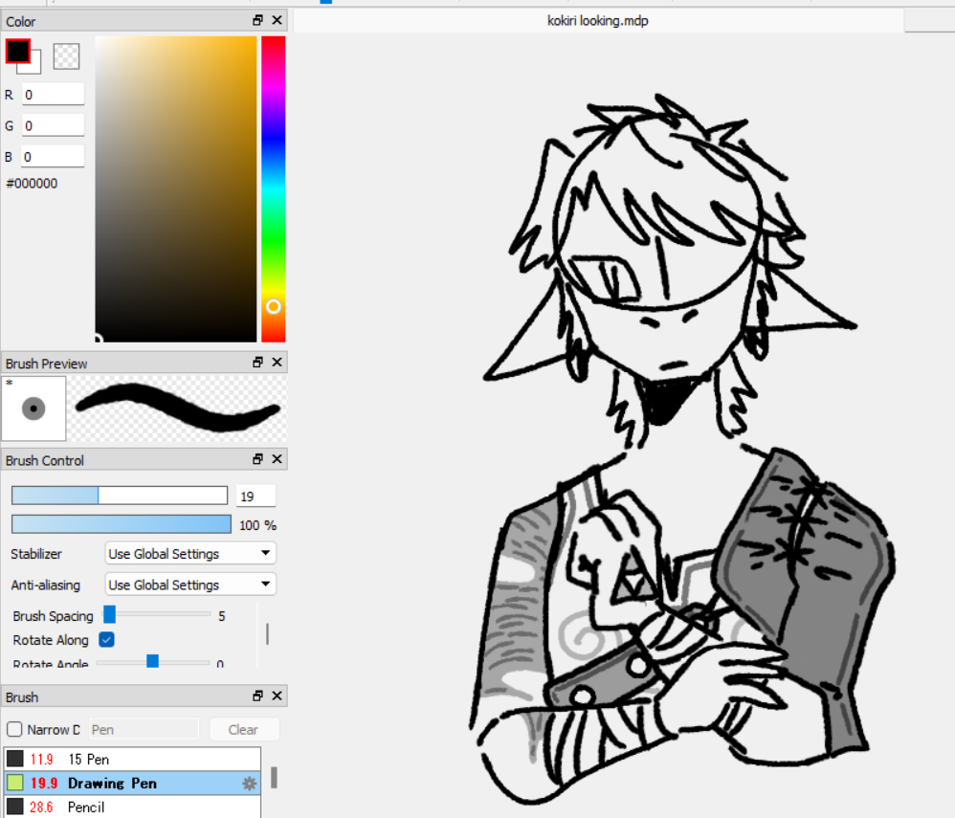Undock the Color panel with its float icon
The height and width of the screenshot is (818, 955).
click(x=257, y=20)
